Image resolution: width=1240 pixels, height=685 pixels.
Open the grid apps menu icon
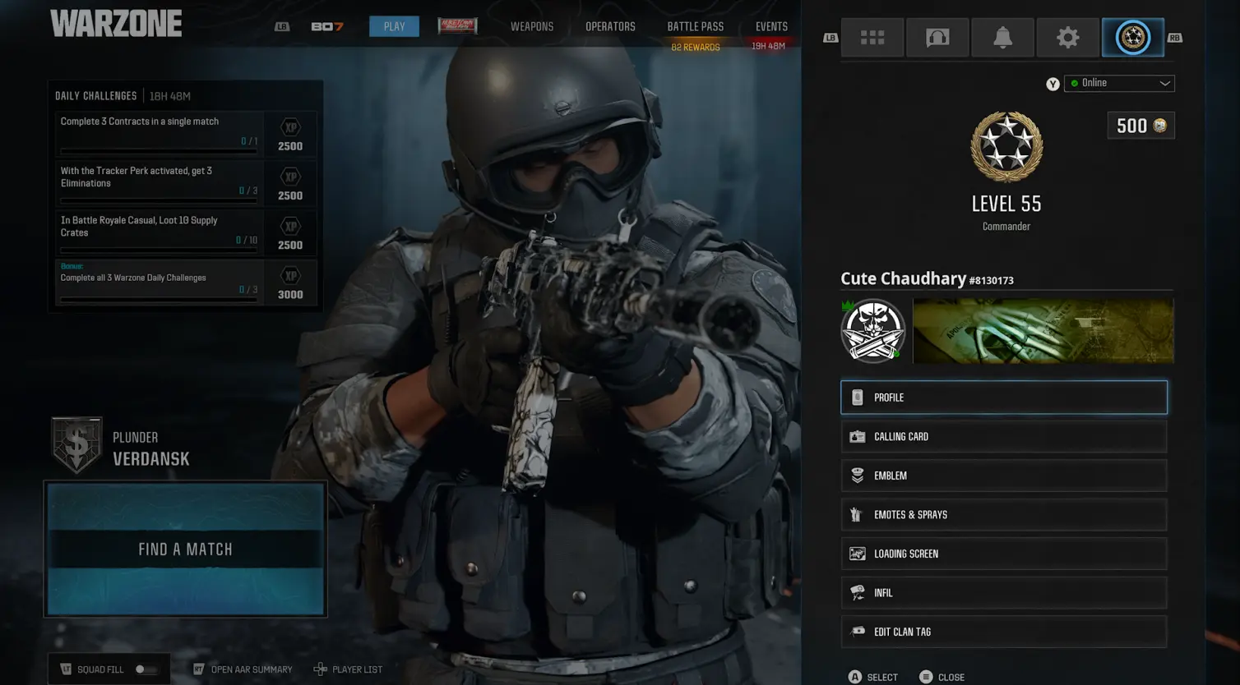872,38
